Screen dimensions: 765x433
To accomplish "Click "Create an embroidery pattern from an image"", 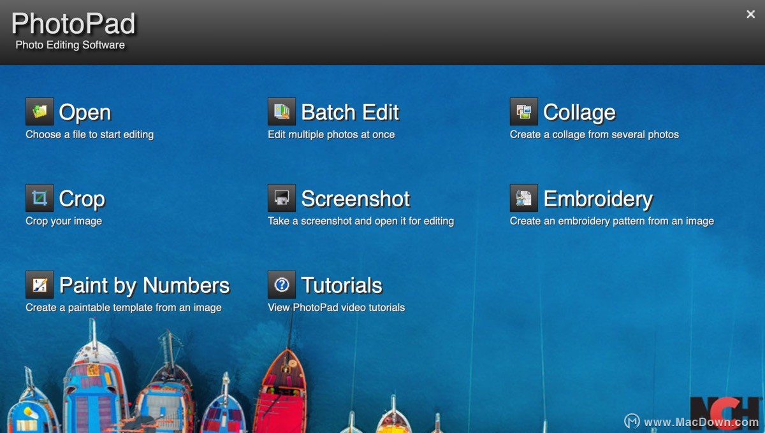I will (612, 221).
